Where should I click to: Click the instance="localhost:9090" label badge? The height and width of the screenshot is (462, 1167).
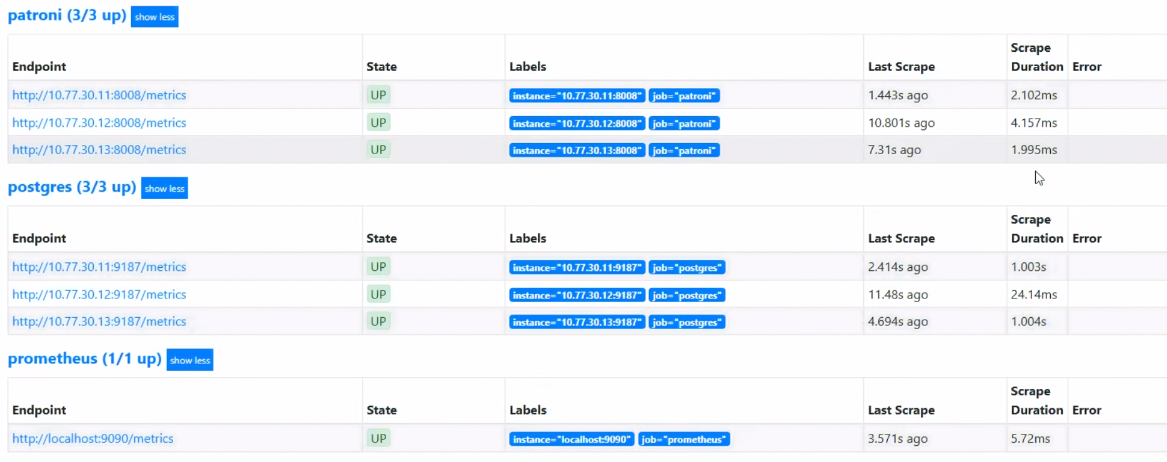coord(572,440)
